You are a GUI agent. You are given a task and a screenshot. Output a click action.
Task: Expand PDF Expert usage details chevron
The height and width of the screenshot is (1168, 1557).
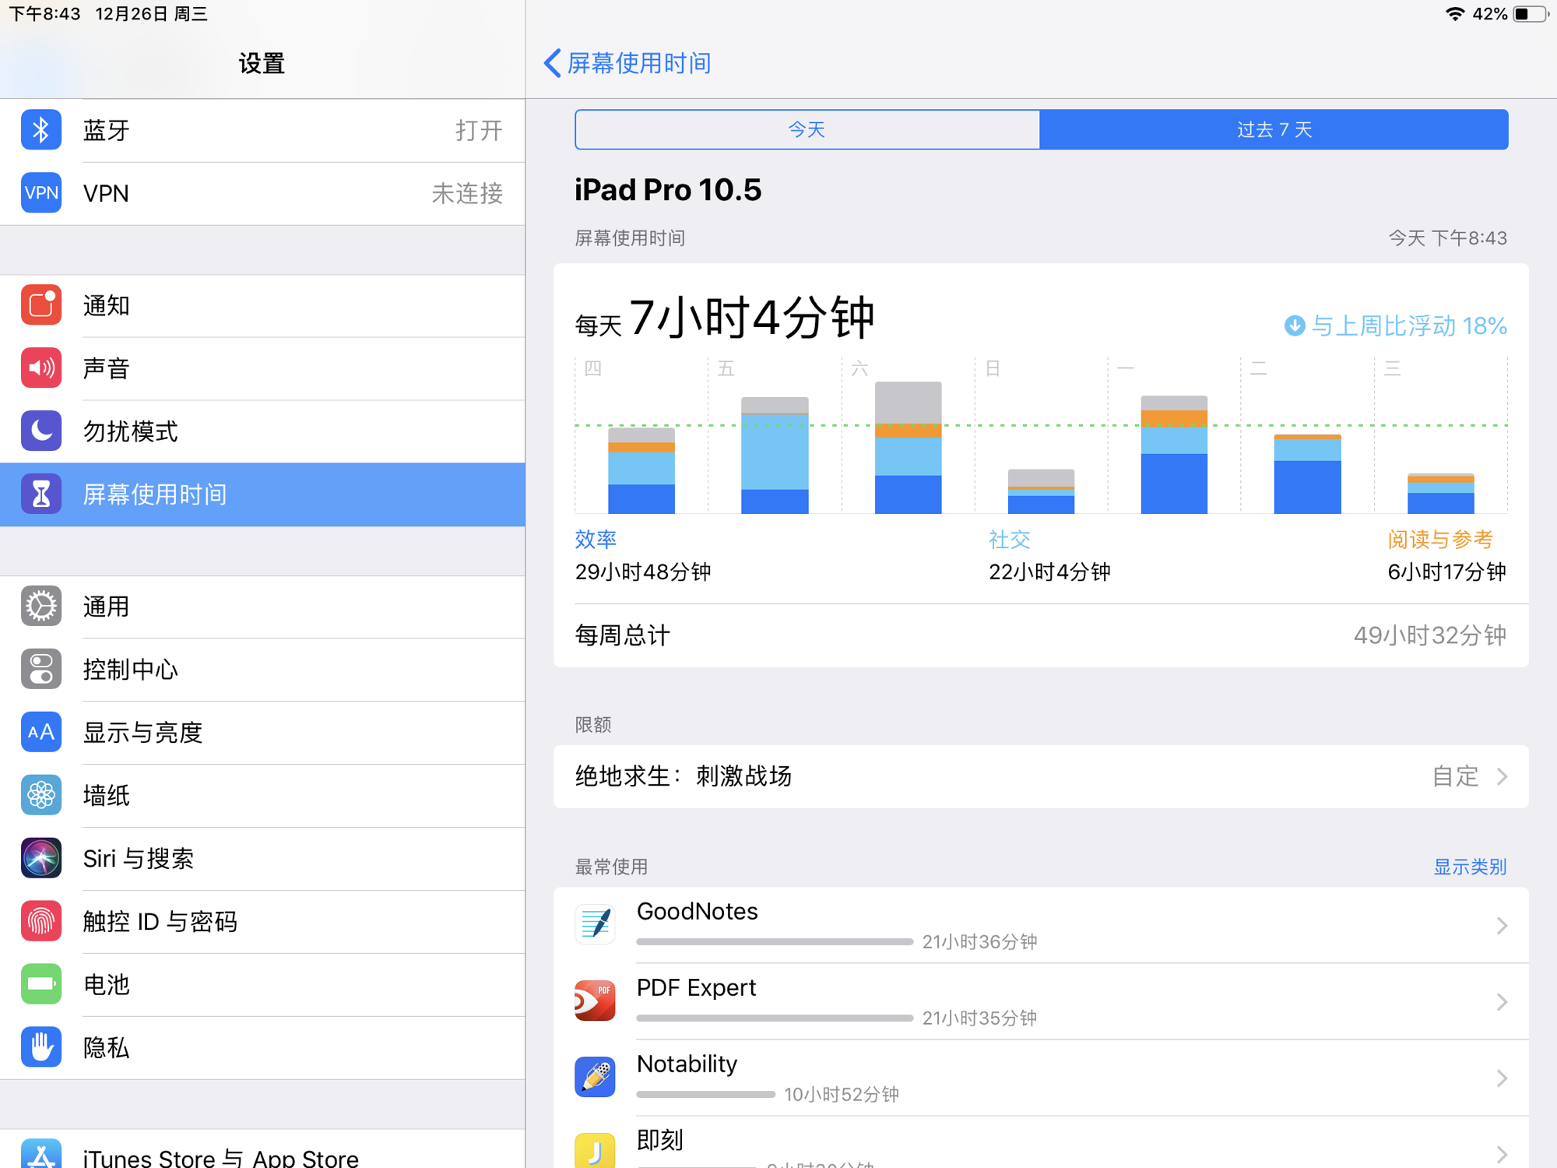[1502, 1001]
